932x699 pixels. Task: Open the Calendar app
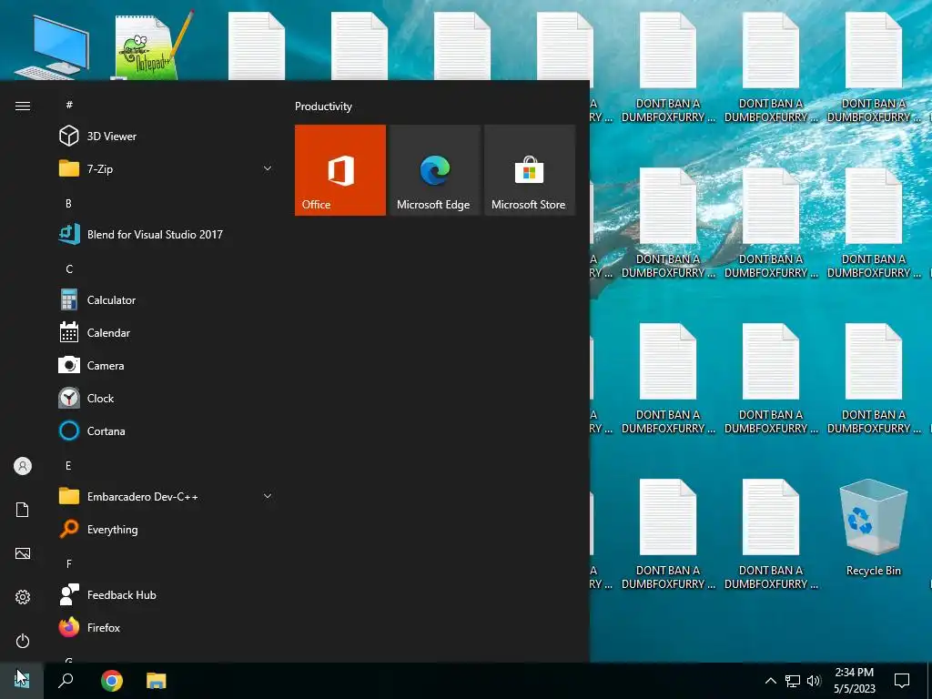point(167,333)
